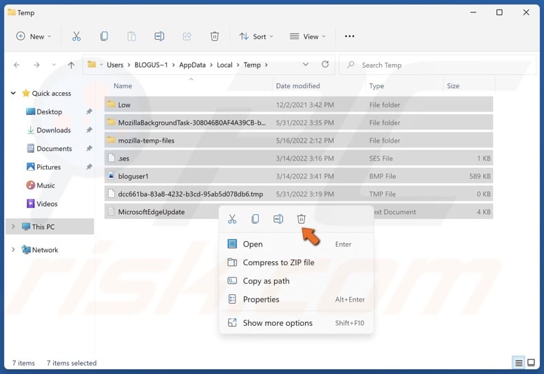The height and width of the screenshot is (374, 544).
Task: Open Properties from context menu
Action: pyautogui.click(x=296, y=299)
